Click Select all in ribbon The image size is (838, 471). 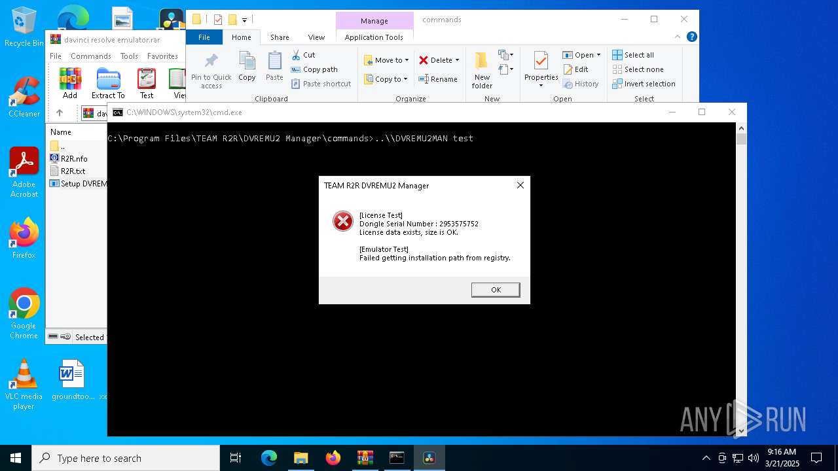tap(633, 55)
